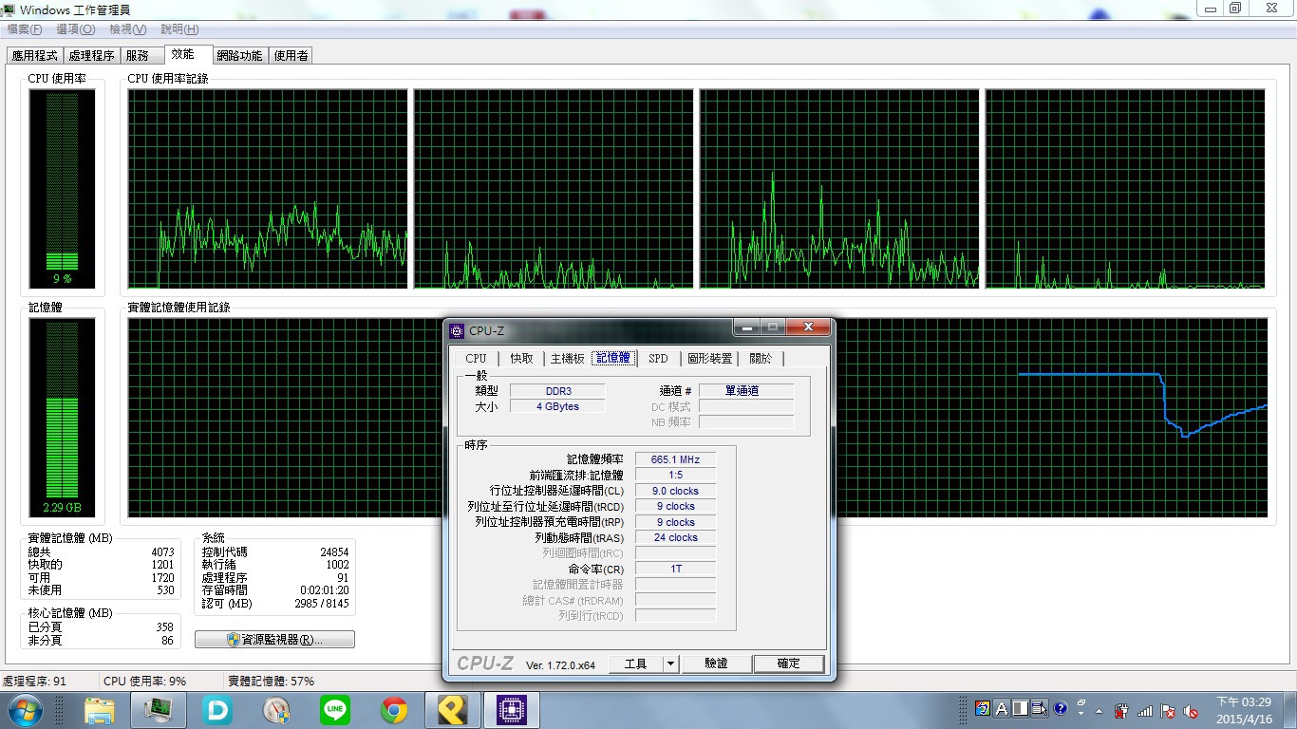Open the IME tool menu icon
This screenshot has width=1297, height=729.
click(1040, 708)
